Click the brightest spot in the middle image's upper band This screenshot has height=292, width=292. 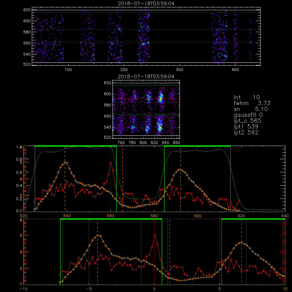tap(161, 98)
